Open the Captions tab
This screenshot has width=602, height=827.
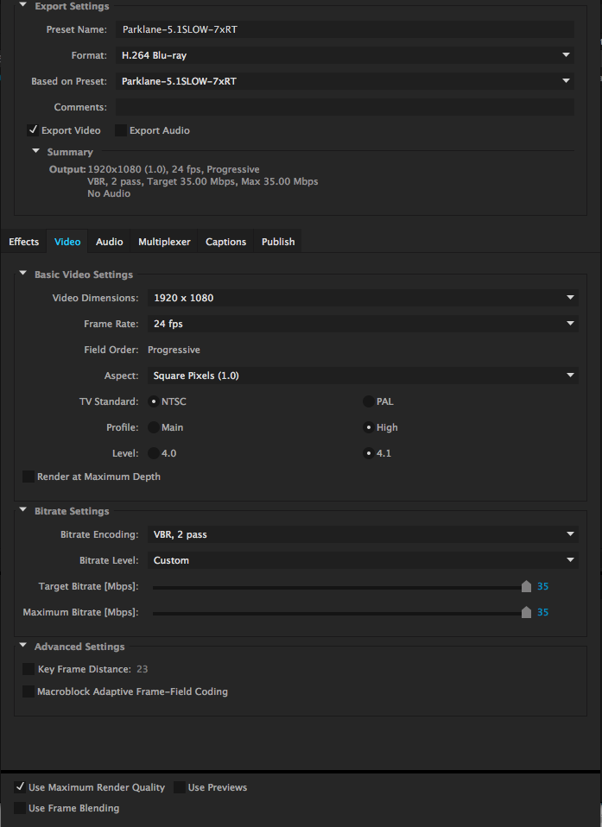click(225, 242)
